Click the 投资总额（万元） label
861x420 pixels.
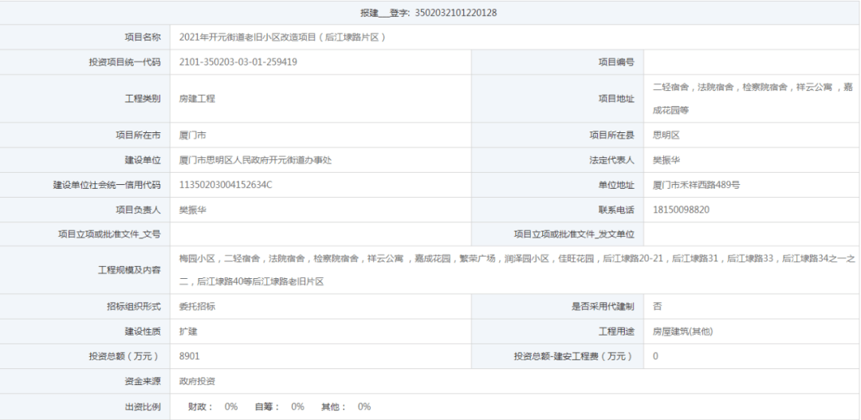(x=124, y=356)
